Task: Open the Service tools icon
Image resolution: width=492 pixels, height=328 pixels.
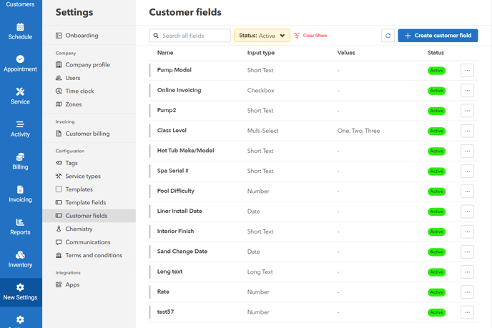Action: coord(20,91)
